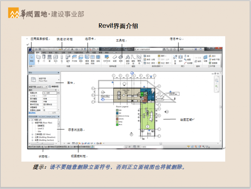
Task: Open the Structure (结构) ribbon tab
Action: tap(44, 53)
